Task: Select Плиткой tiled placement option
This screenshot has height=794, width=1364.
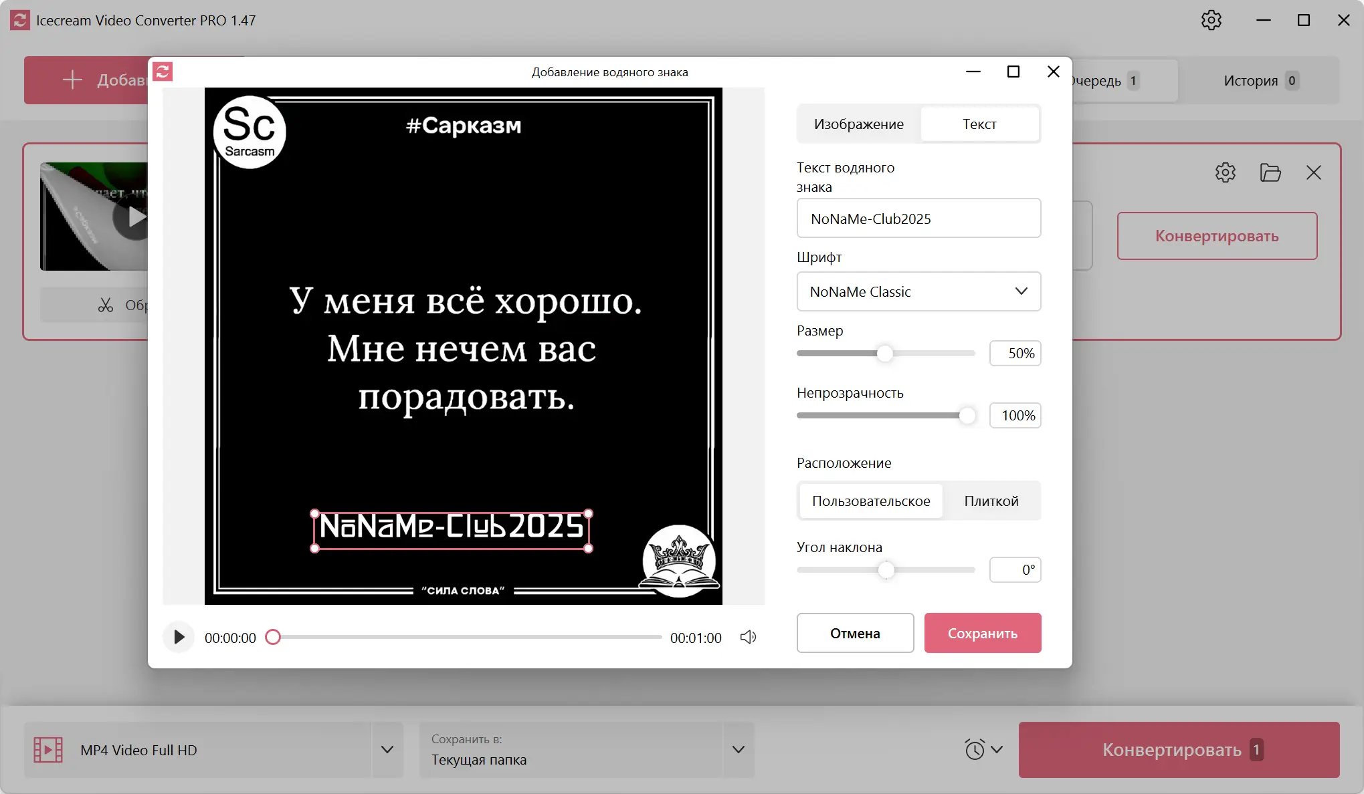Action: pyautogui.click(x=991, y=501)
